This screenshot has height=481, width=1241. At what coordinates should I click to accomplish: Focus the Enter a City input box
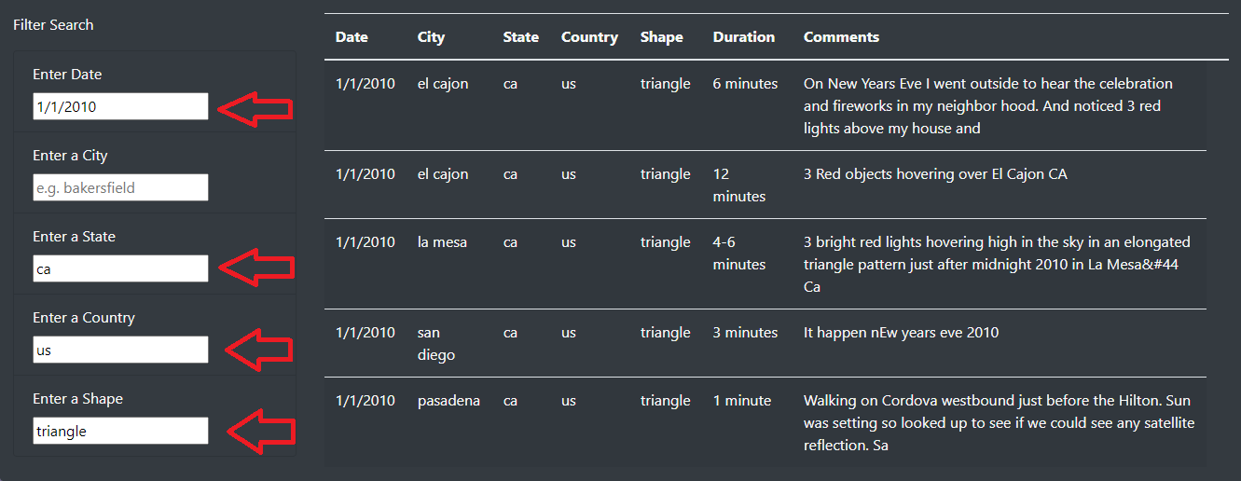[120, 187]
